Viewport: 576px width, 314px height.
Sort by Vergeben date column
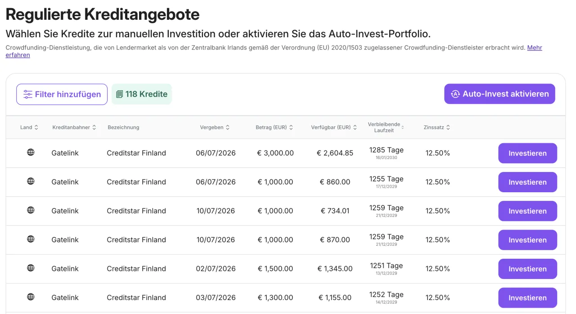pos(215,127)
